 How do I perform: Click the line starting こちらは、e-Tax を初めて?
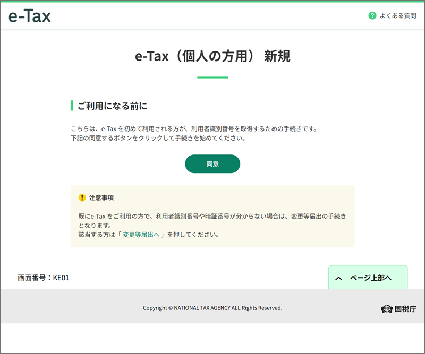(x=194, y=128)
